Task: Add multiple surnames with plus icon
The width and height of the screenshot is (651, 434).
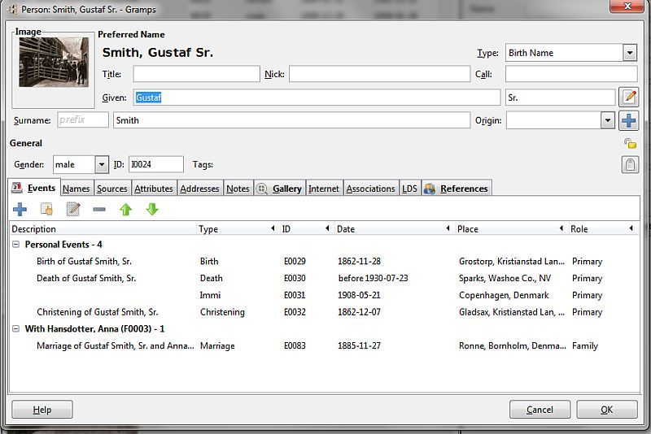Action: [x=628, y=120]
